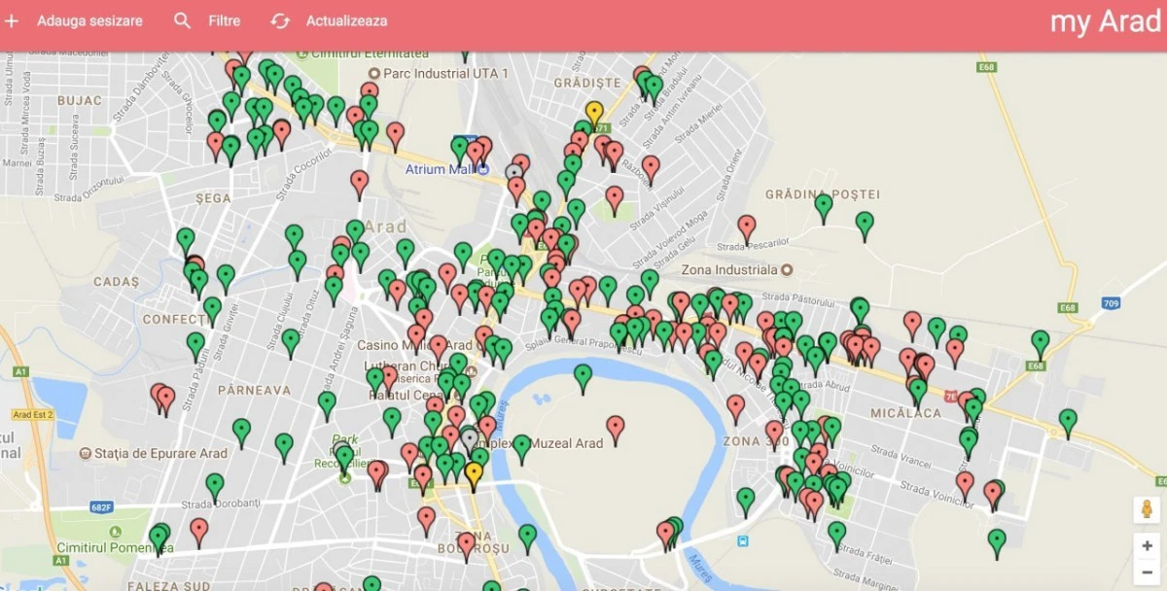
Task: Click the BUJAC neighborhood label
Action: [x=79, y=100]
